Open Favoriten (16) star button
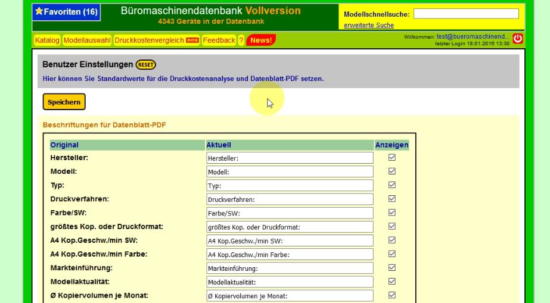The width and height of the screenshot is (550, 303). click(x=66, y=12)
